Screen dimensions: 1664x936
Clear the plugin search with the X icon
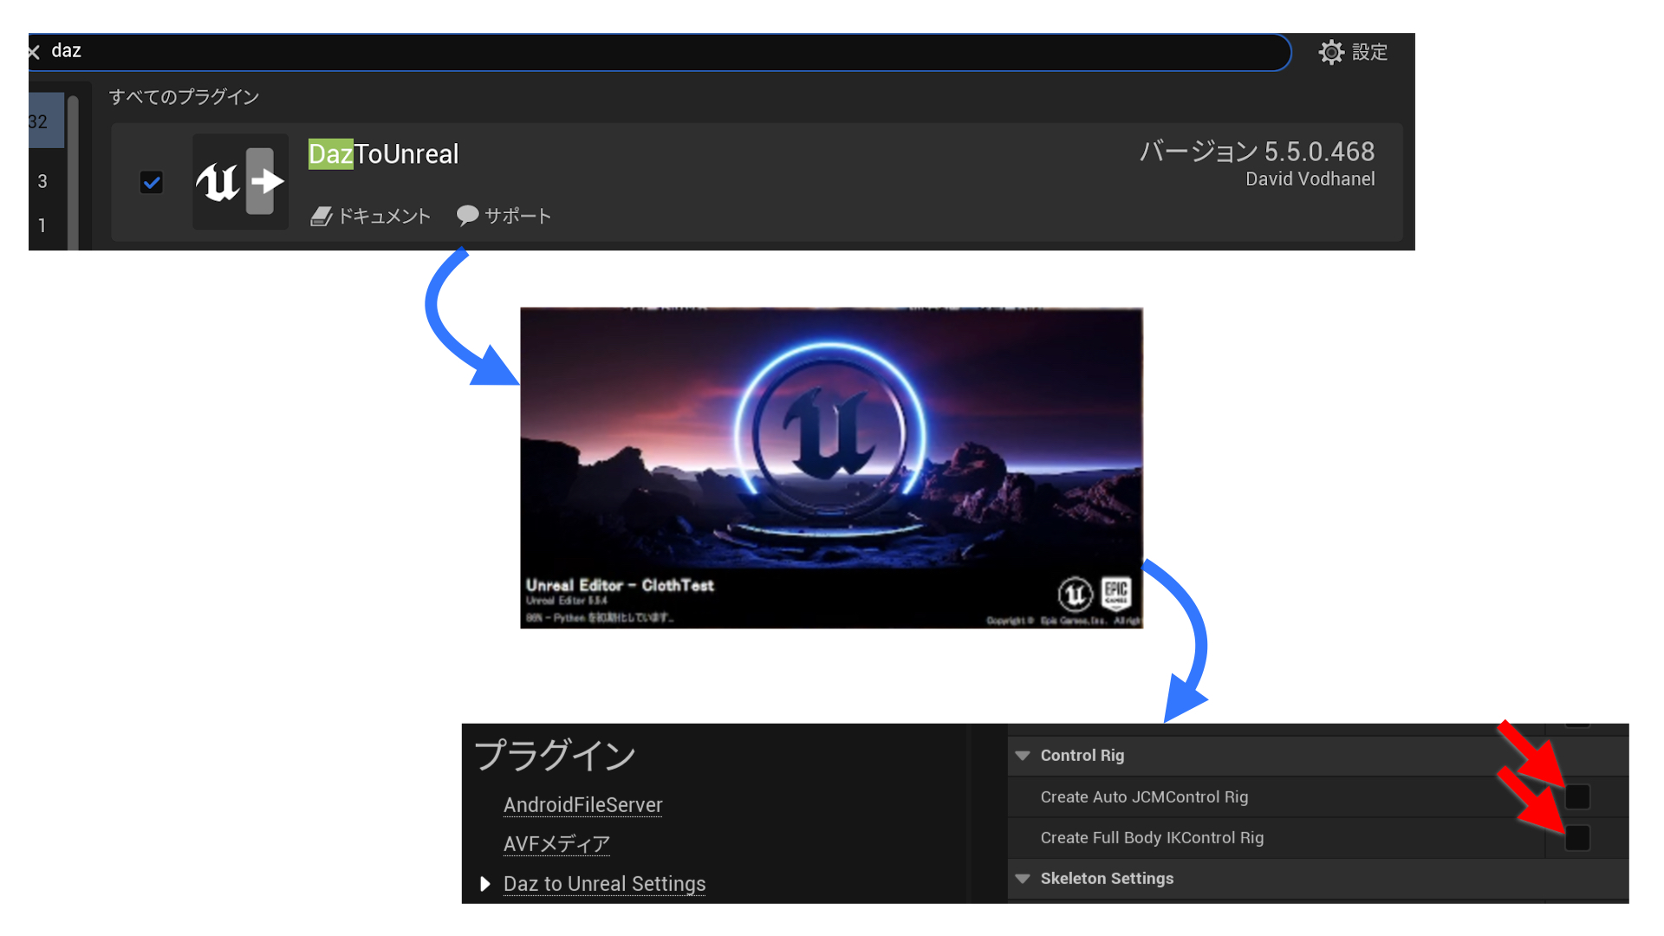34,53
